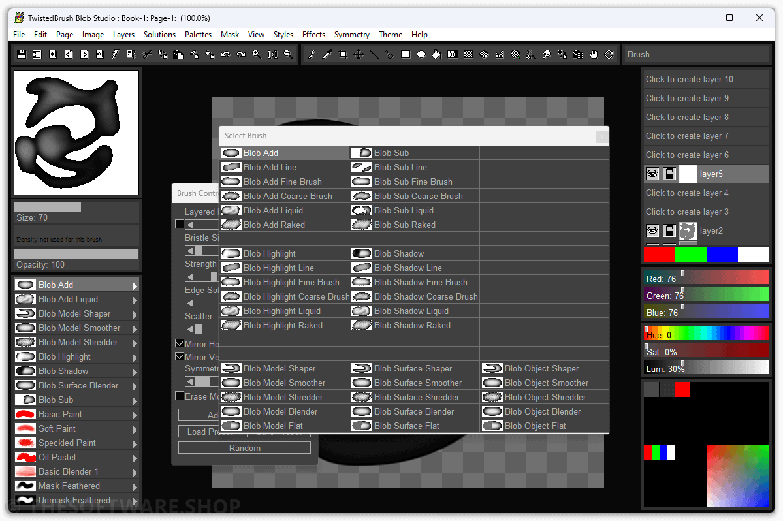Toggle the lock icon on layer5
Viewport: 783px width, 521px height.
[x=669, y=174]
